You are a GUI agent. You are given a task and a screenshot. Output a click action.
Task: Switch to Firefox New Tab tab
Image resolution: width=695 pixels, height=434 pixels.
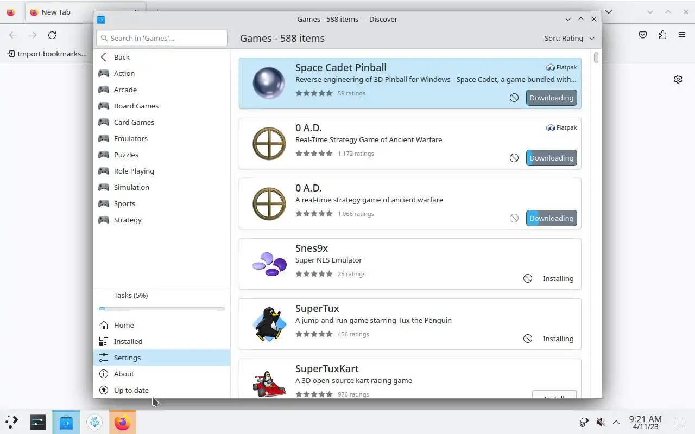85,12
